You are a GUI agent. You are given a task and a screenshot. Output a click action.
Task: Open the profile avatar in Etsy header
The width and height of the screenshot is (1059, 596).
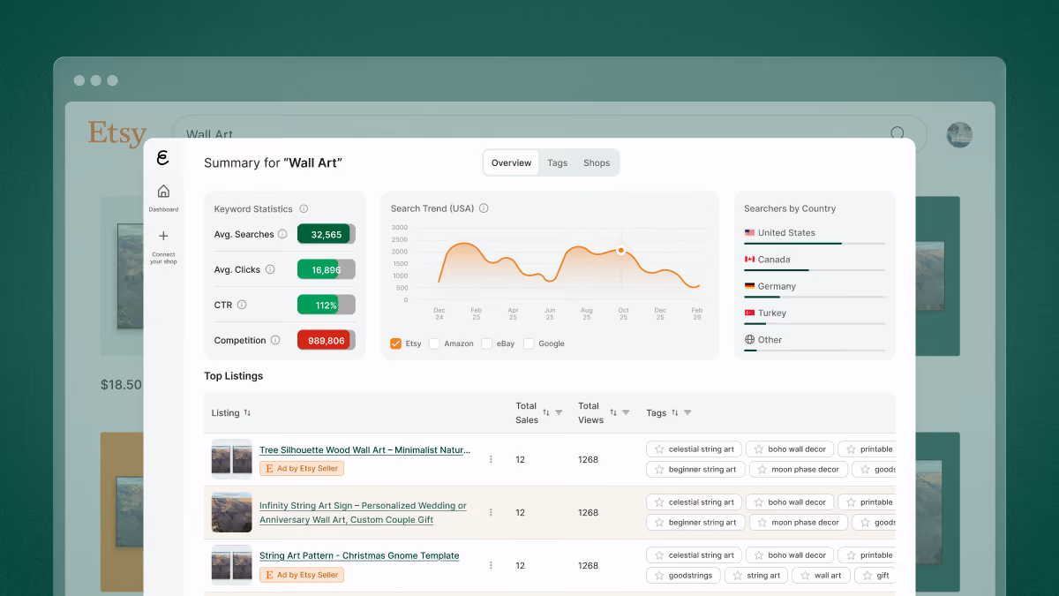(x=959, y=135)
